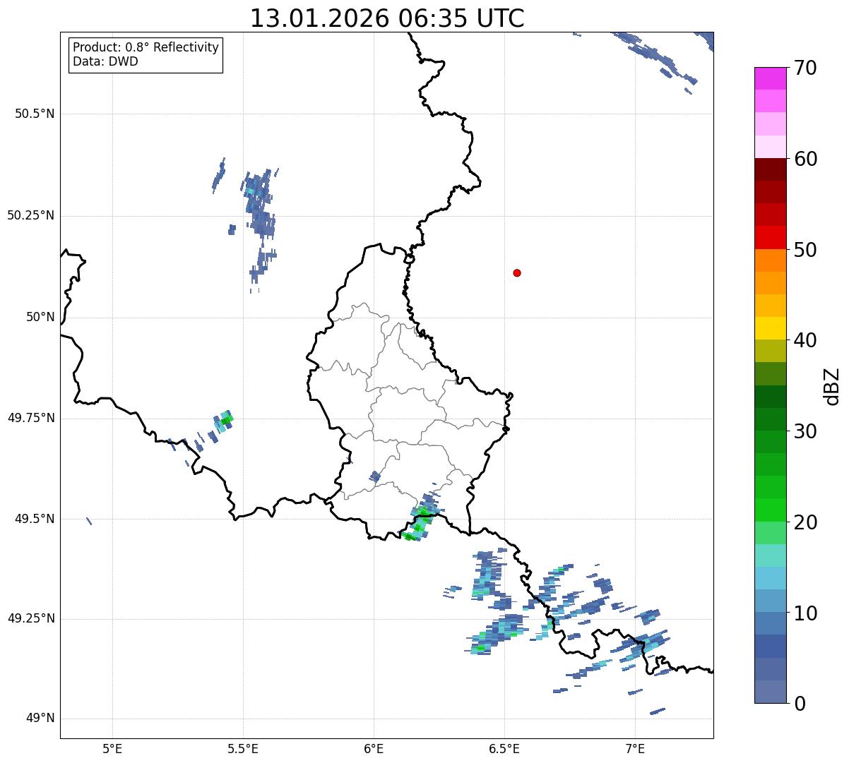Click the colorbar tick label "20"

(x=805, y=522)
